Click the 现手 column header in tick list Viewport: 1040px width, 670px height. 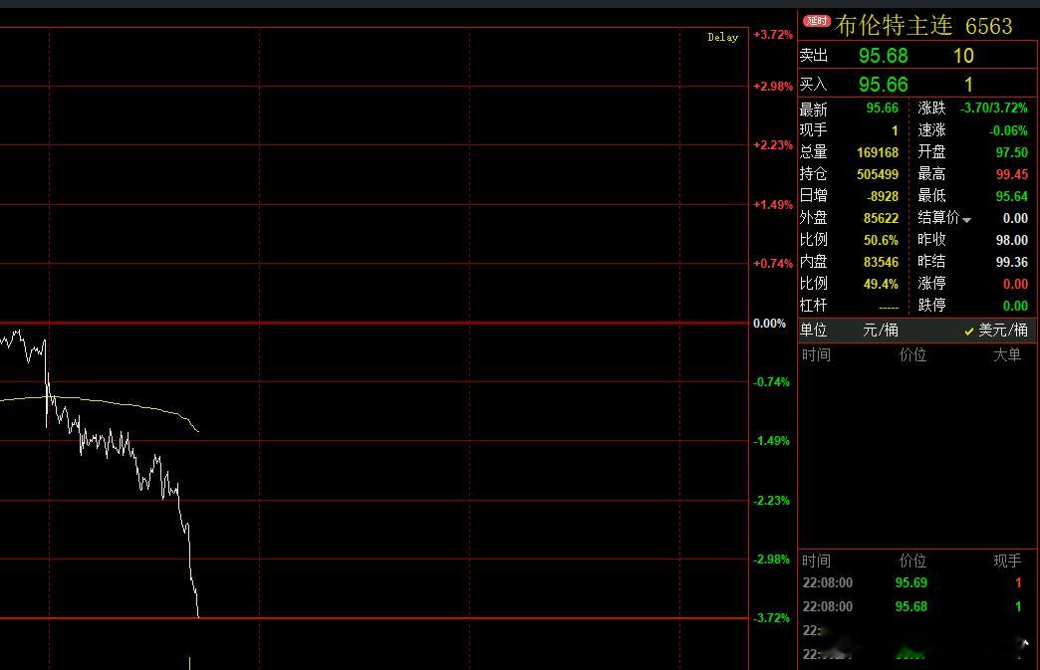click(1007, 560)
